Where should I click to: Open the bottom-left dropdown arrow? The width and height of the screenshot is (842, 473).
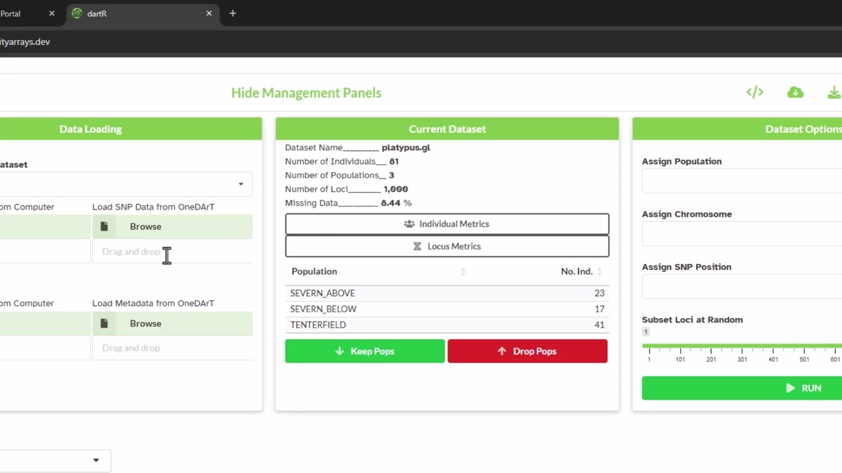point(96,461)
